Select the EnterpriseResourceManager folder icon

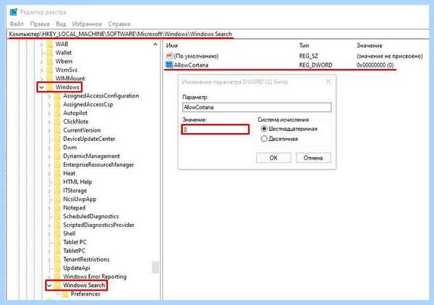coord(57,165)
